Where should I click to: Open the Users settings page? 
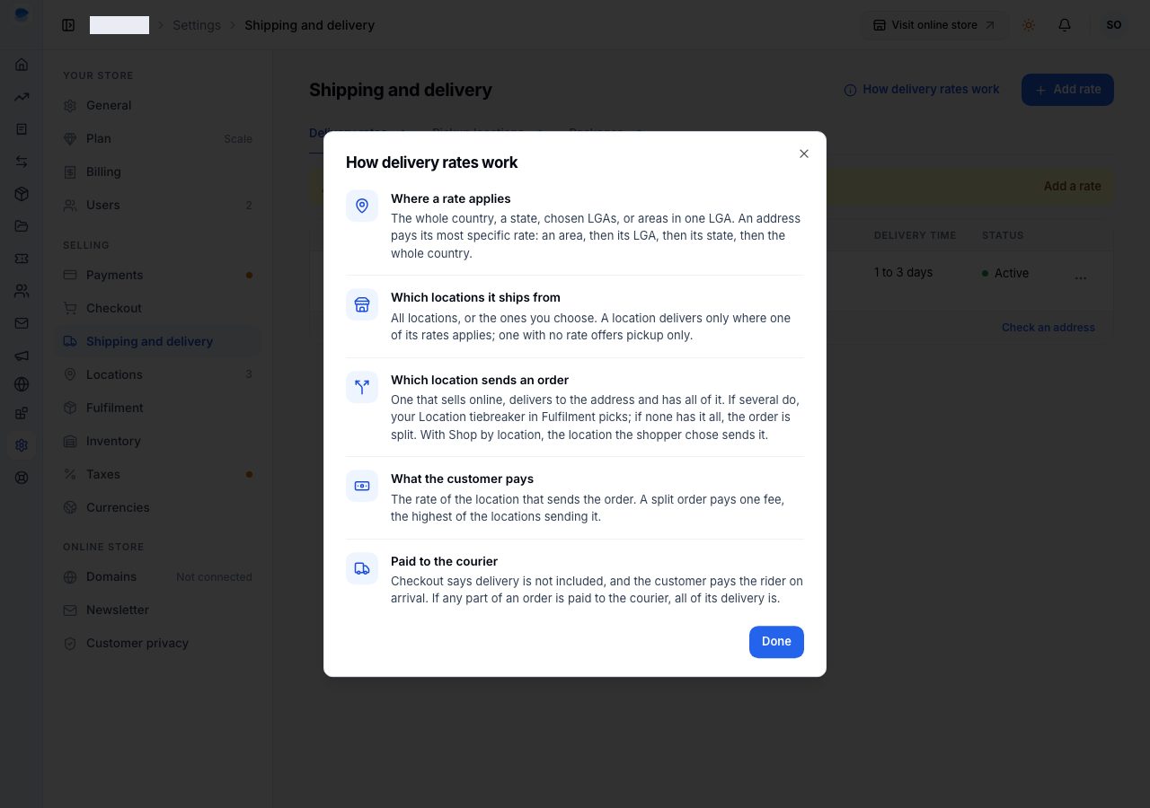[159, 205]
